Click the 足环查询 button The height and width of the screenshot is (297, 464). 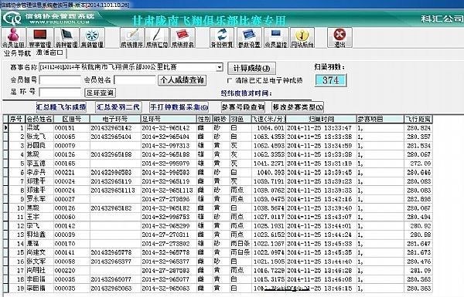click(100, 93)
